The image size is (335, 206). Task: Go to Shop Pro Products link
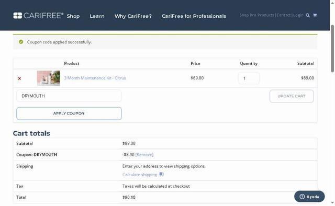[256, 15]
